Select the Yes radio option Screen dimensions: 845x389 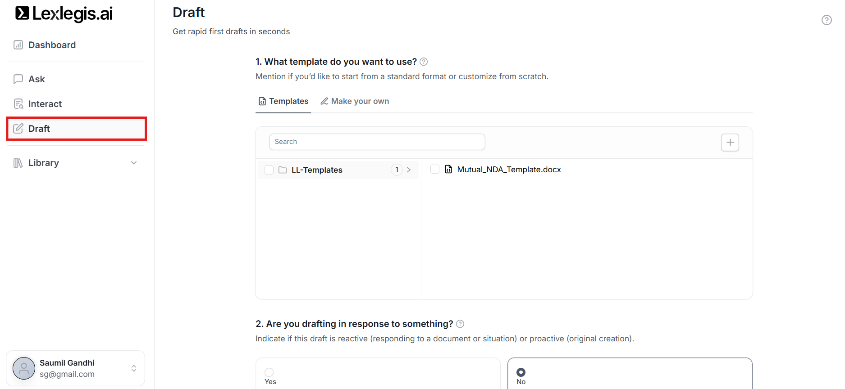coord(269,372)
